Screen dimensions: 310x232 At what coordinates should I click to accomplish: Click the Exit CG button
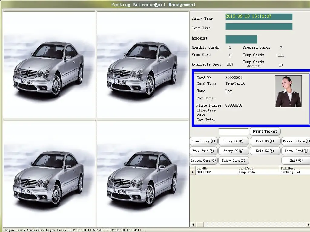265,151
